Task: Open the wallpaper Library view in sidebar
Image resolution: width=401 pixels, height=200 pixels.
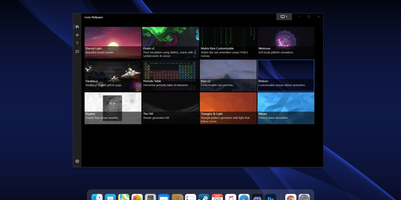Action: click(x=77, y=27)
